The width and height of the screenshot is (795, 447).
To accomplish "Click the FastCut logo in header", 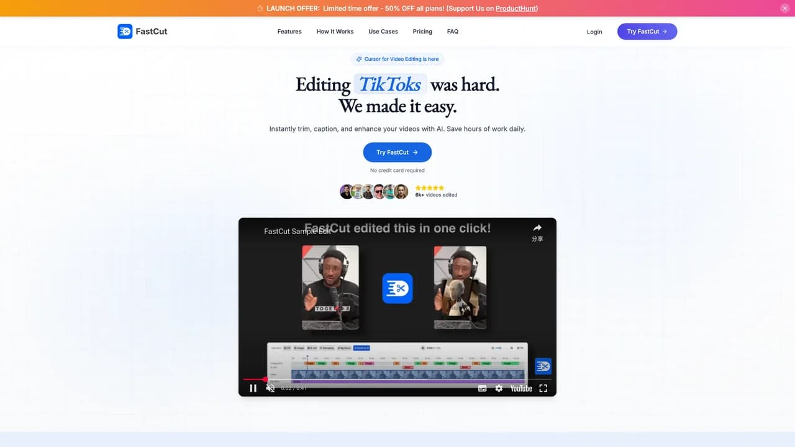I will pos(142,31).
